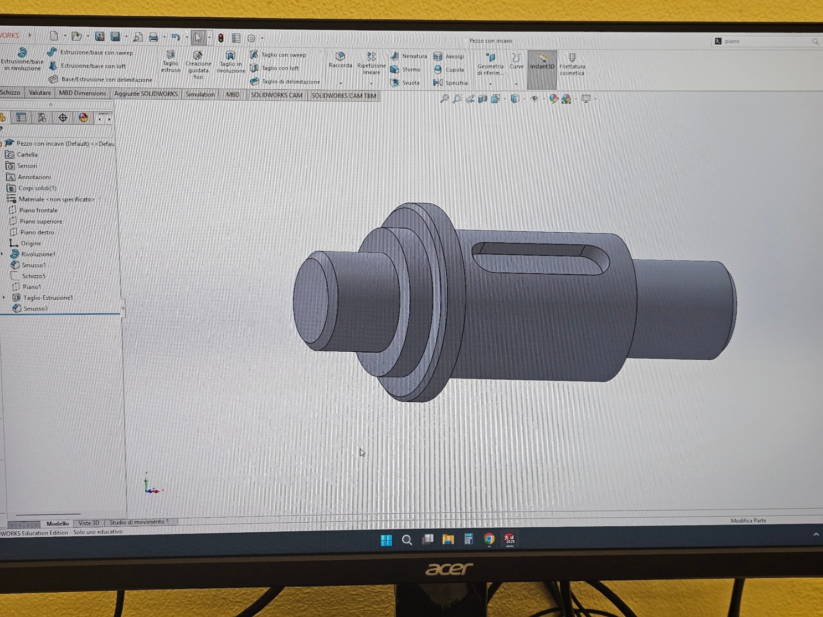Open the Windows Start menu
Image resolution: width=823 pixels, height=617 pixels.
click(386, 540)
